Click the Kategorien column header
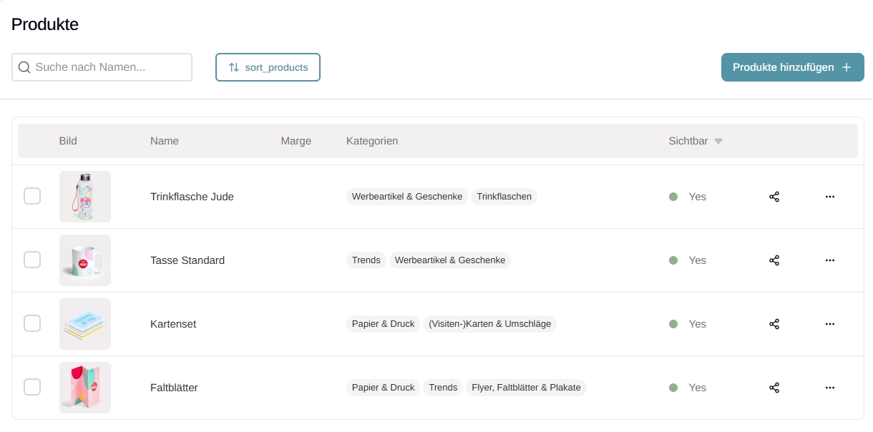Screen dimensions: 873x432 point(372,141)
